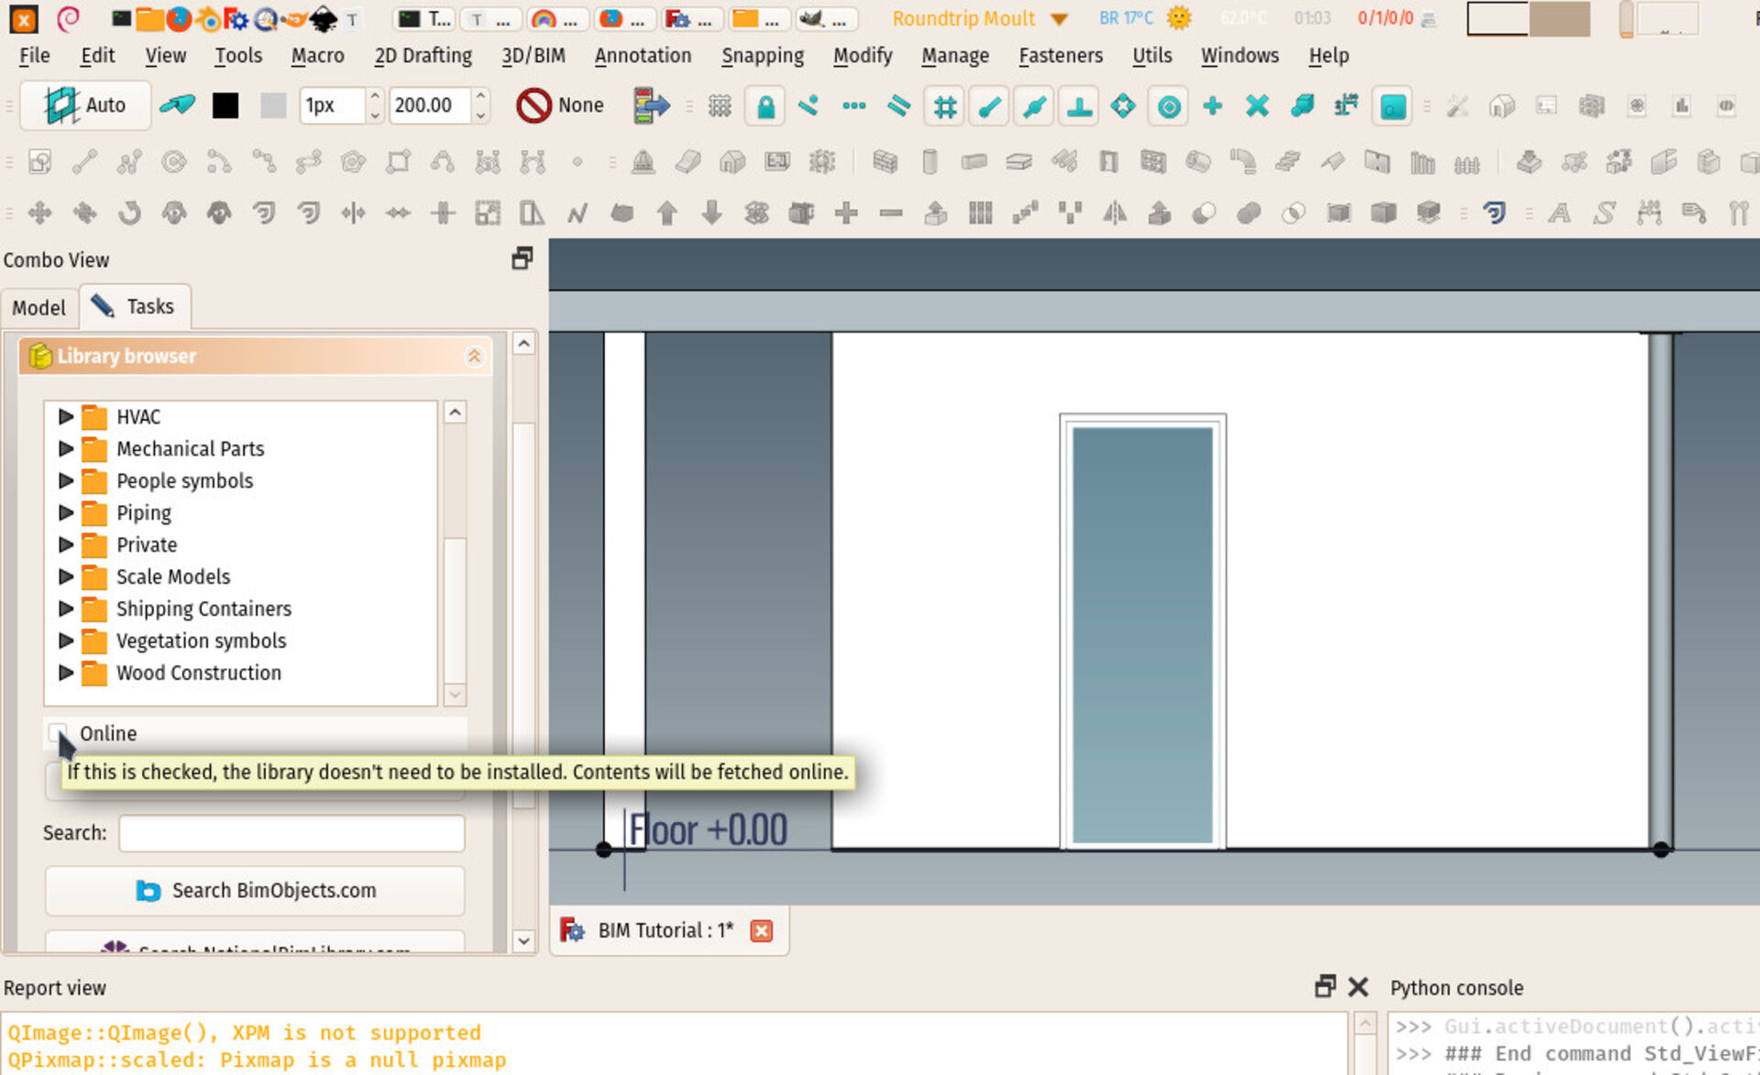Float the Combo View panel
Screen dimensions: 1760x1075
(522, 259)
